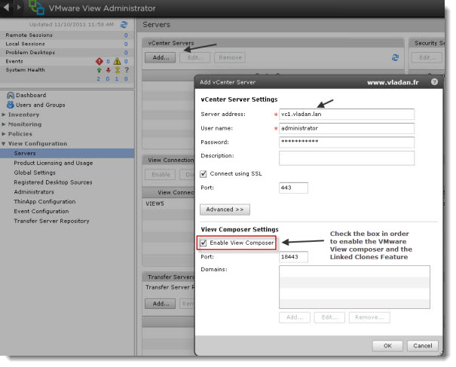
Task: Click Edit in vCenter Servers panel
Action: [195, 57]
